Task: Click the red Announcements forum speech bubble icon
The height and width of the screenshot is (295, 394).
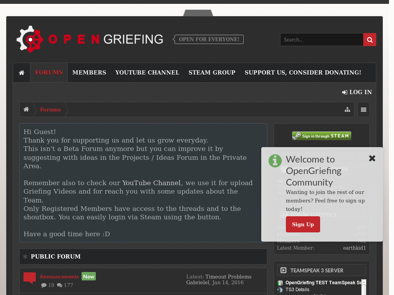Action: (x=30, y=278)
